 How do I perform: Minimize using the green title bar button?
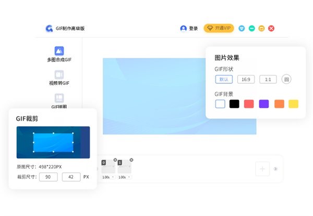click(252, 29)
